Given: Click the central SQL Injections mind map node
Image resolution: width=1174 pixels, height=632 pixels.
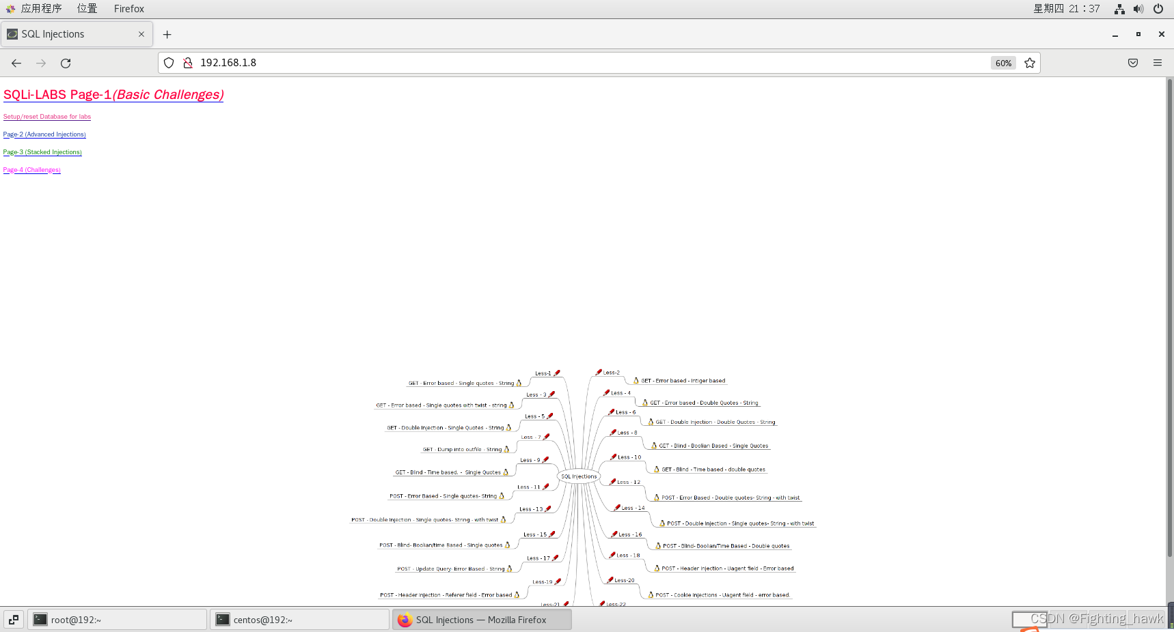Looking at the screenshot, I should click(579, 476).
